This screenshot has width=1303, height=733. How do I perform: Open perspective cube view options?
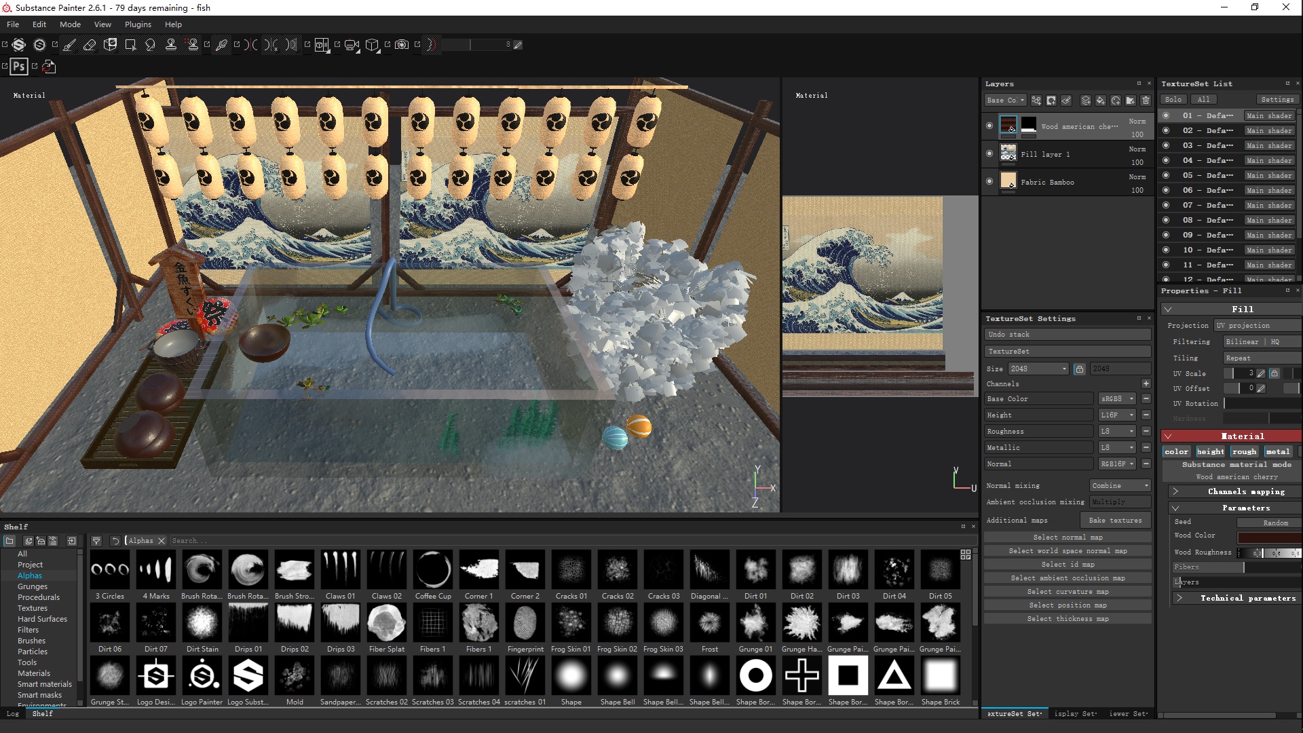pyautogui.click(x=372, y=45)
